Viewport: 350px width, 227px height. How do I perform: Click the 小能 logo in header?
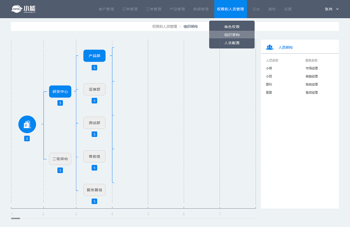click(x=23, y=9)
